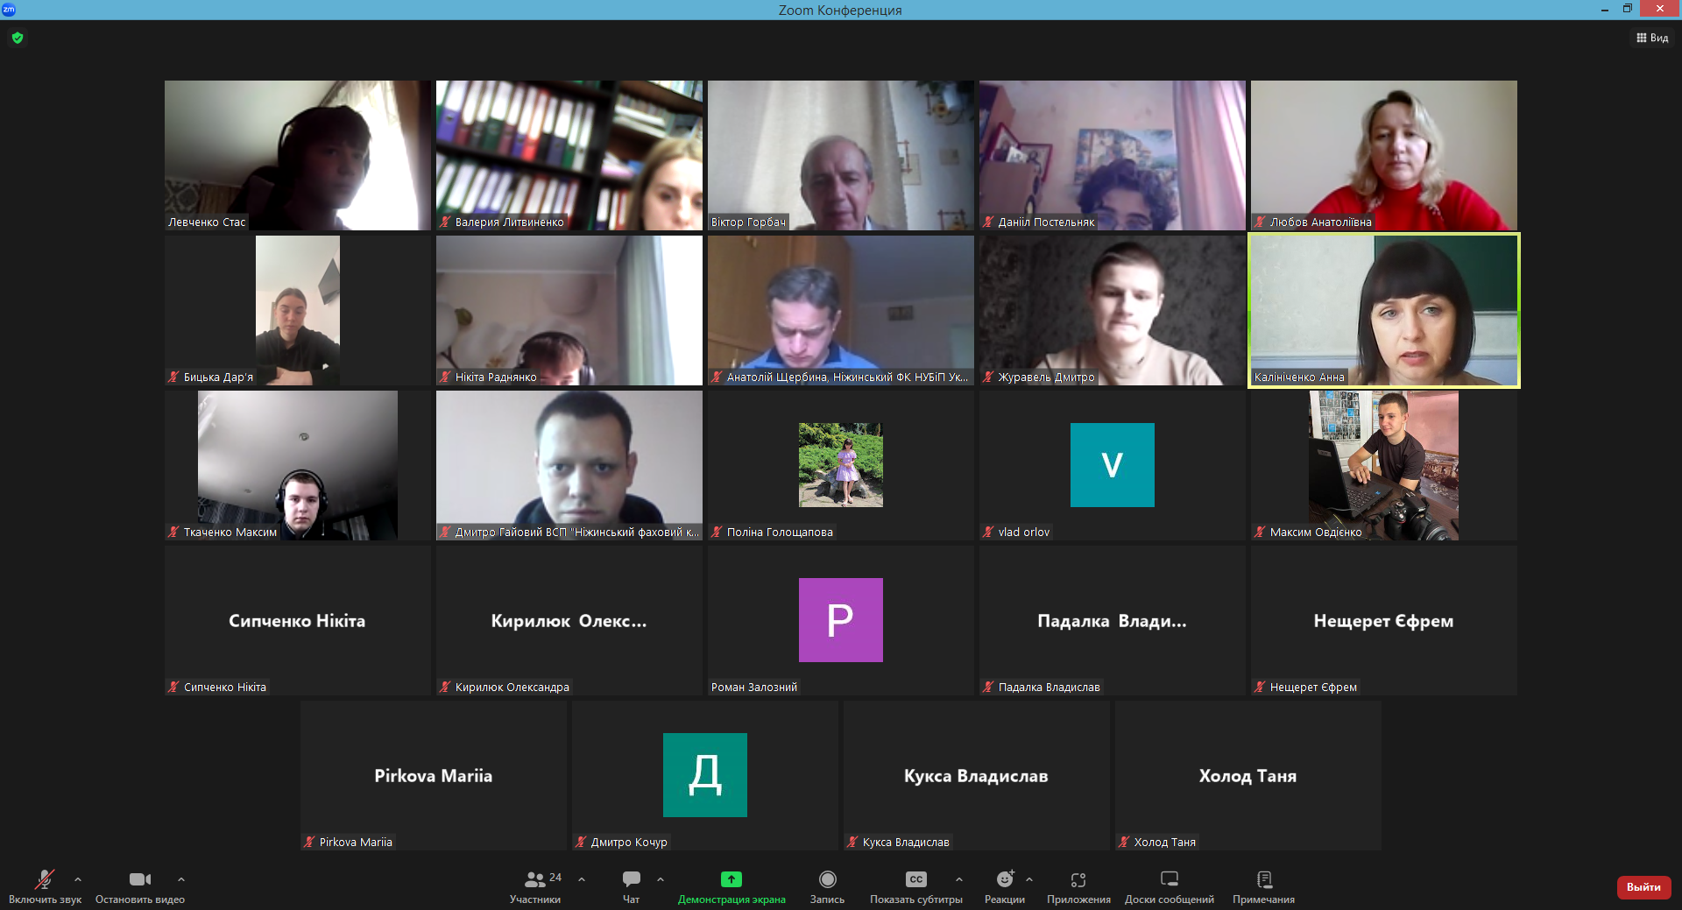The width and height of the screenshot is (1682, 910).
Task: Select Сипченко Нікіта participant tile
Action: tap(298, 621)
